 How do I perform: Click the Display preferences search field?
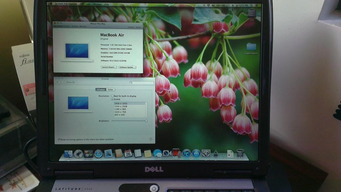coord(142,83)
